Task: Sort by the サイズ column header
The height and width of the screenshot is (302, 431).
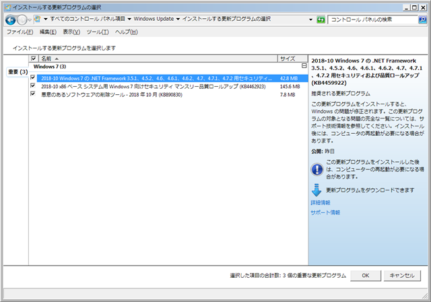Action: pyautogui.click(x=292, y=59)
